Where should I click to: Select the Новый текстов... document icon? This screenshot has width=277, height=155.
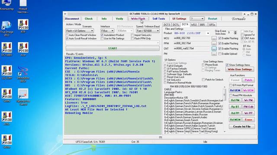23,6
